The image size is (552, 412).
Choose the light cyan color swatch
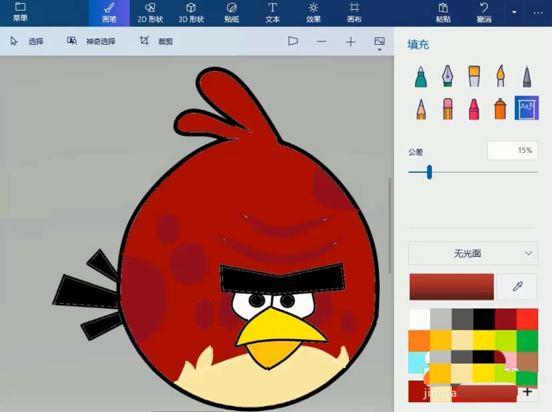(417, 362)
